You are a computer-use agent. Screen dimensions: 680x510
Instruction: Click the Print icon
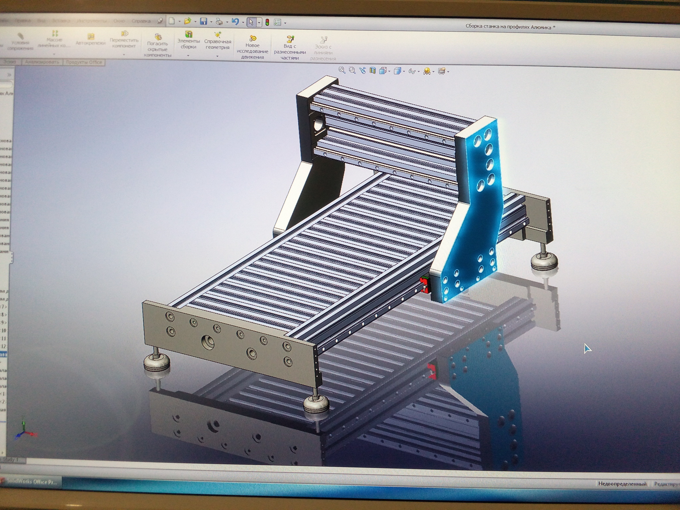pos(219,22)
